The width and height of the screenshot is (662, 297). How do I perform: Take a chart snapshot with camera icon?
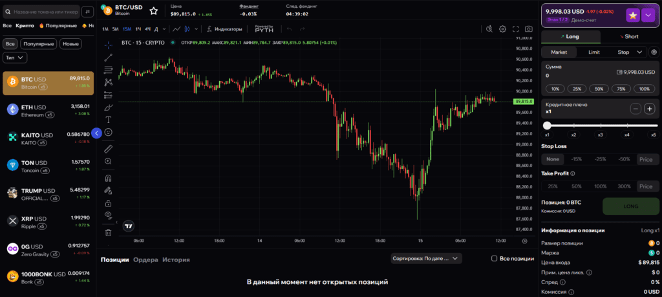tap(529, 29)
